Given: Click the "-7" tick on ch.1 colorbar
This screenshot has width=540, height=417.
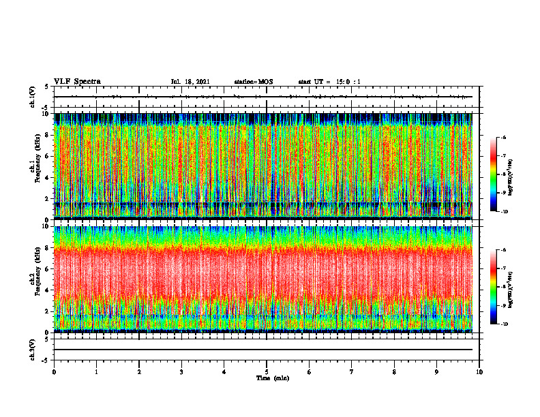Looking at the screenshot, I should (x=503, y=156).
